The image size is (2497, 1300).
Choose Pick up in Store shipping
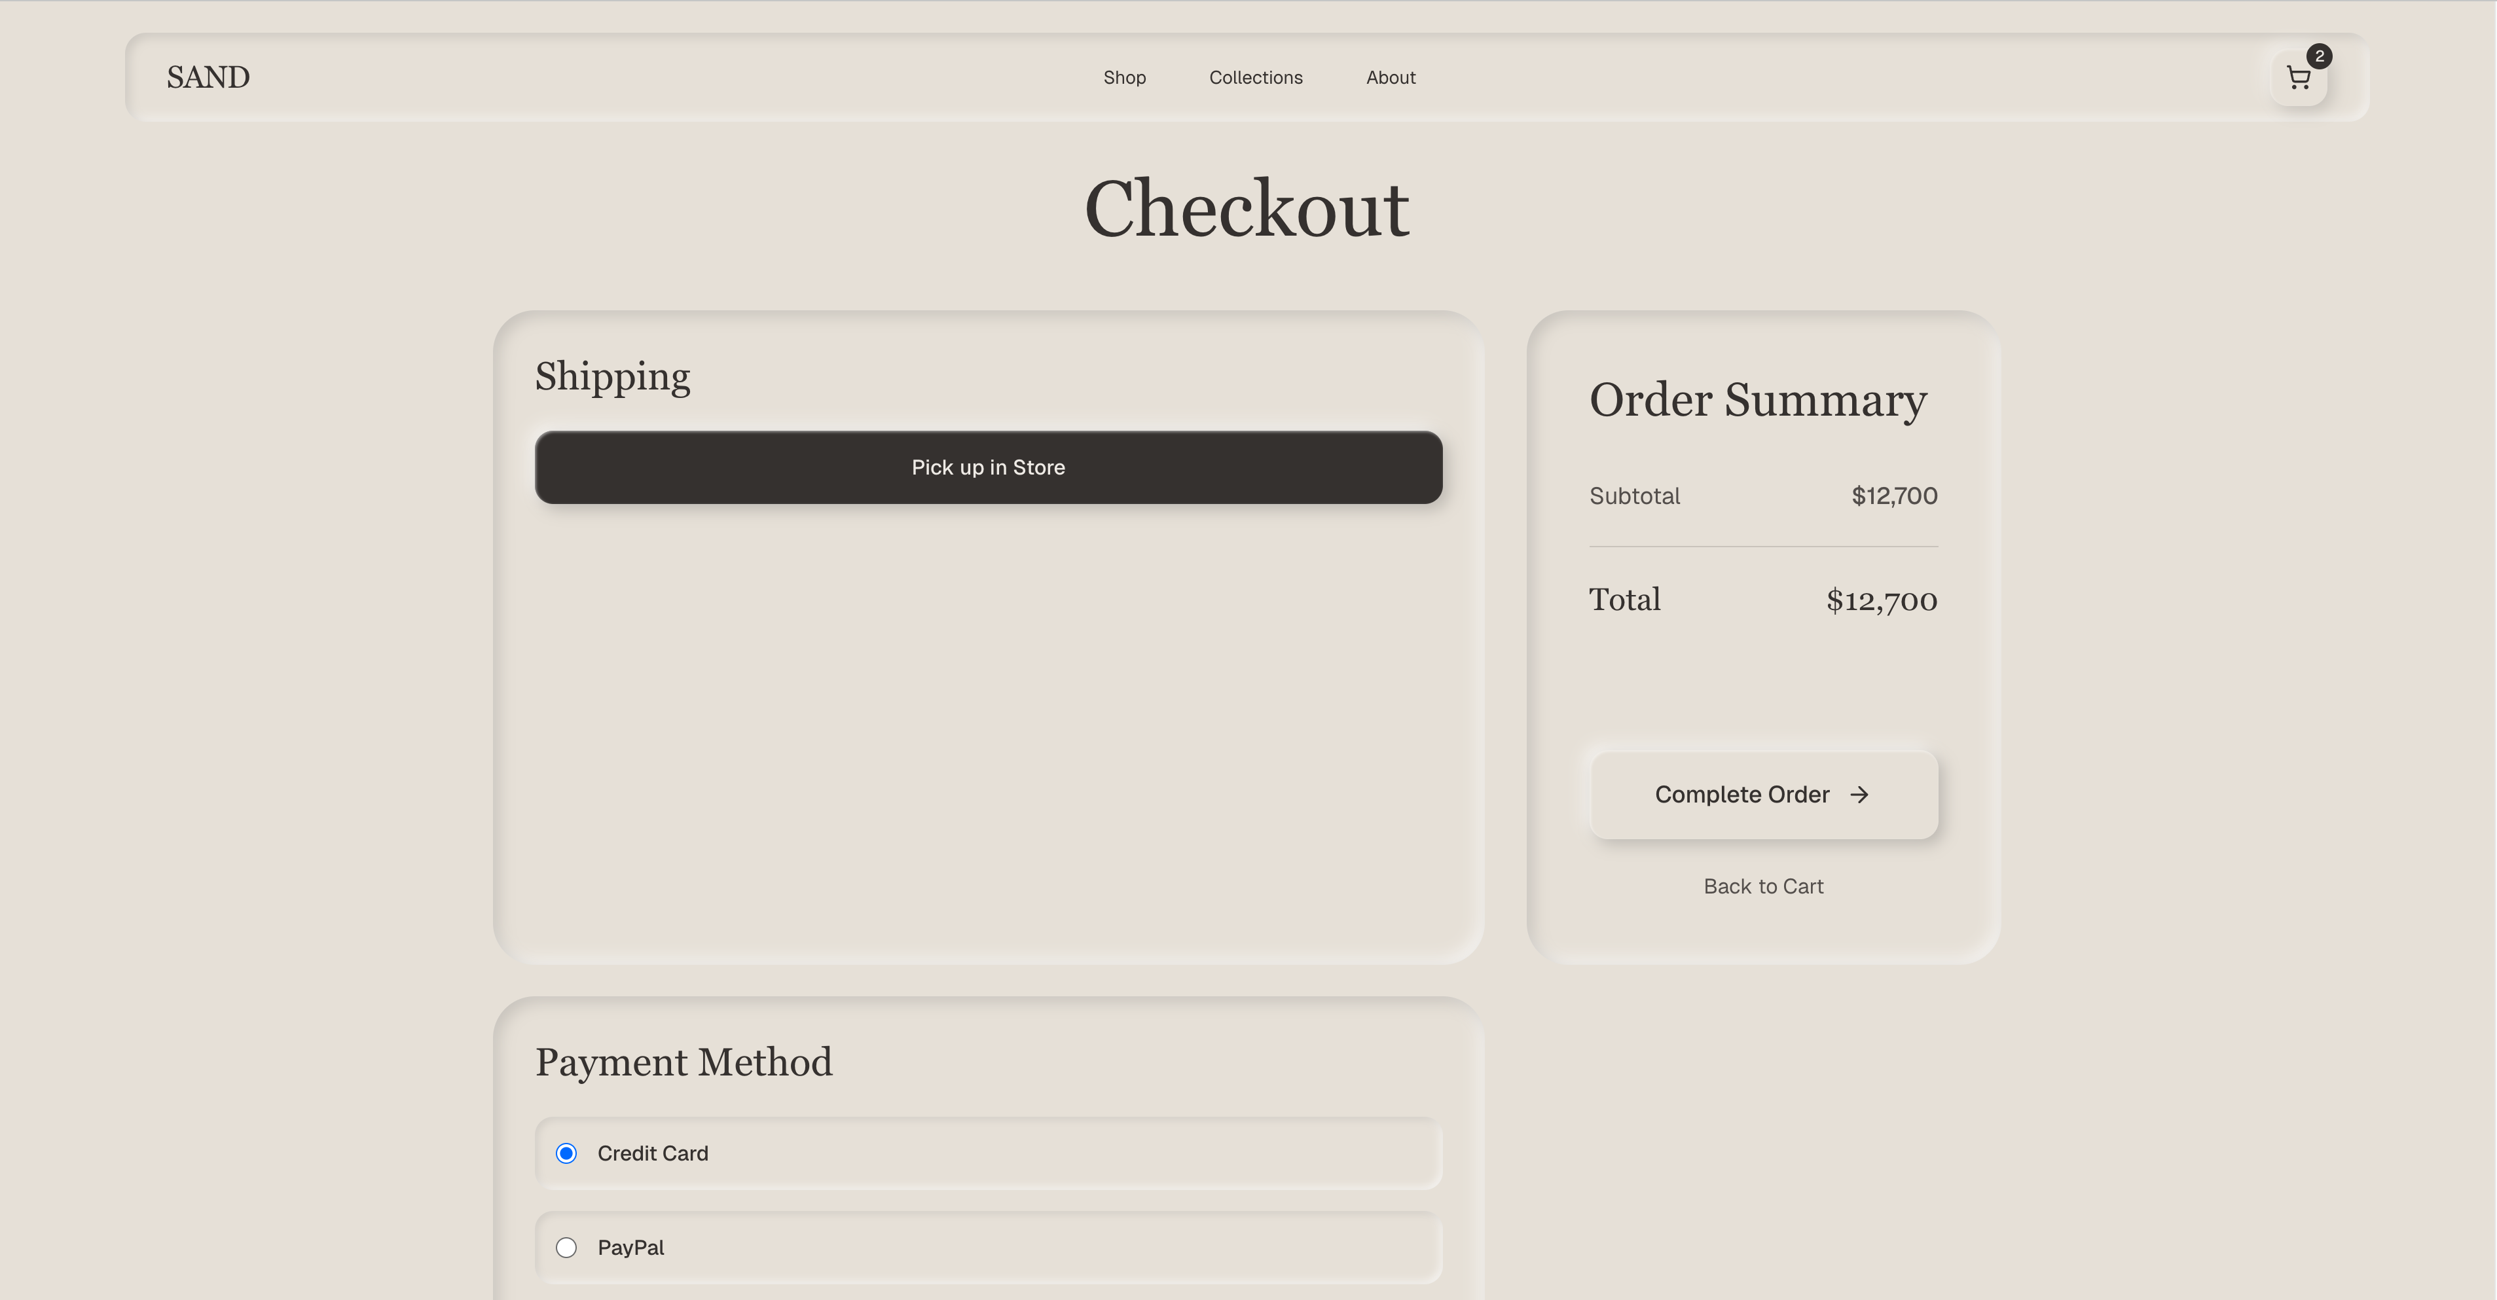[x=988, y=467]
